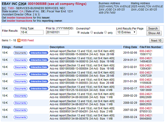Open Documents for 2013-02-01 filing
Viewport: 165px width, 122px height.
pyautogui.click(x=20, y=67)
